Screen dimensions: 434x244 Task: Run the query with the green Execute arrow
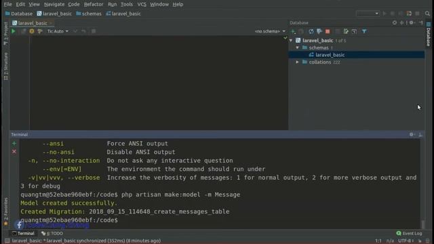[14, 31]
